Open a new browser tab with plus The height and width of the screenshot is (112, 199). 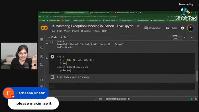coord(141,12)
